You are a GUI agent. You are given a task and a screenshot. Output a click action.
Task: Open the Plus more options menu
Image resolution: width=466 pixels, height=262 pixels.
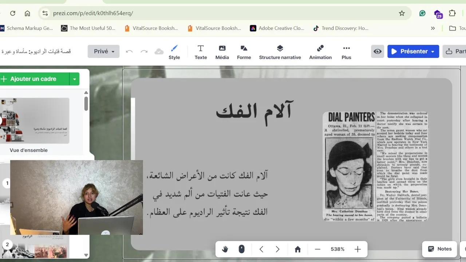(x=346, y=52)
